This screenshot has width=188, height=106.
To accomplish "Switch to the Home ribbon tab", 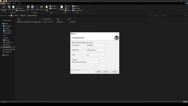I will pos(8,3).
